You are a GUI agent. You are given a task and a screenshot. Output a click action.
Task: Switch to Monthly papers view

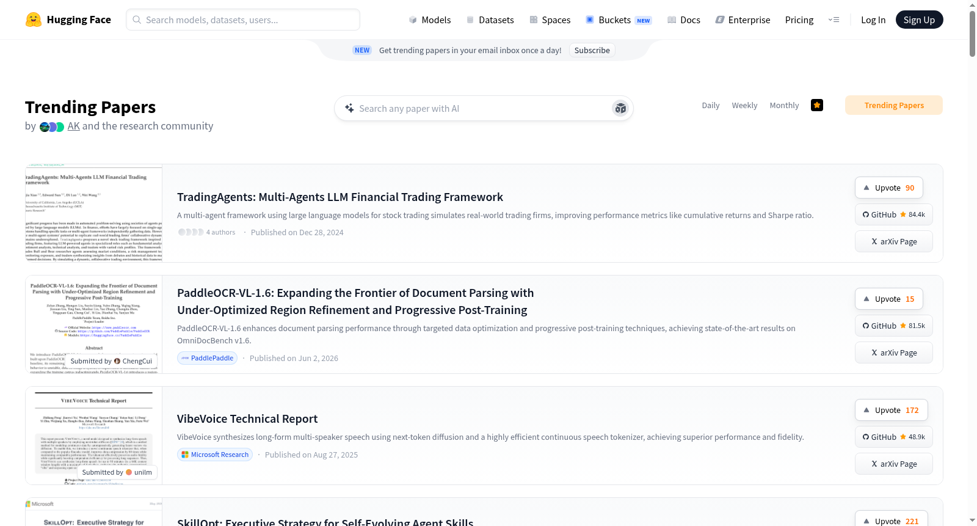click(x=784, y=105)
